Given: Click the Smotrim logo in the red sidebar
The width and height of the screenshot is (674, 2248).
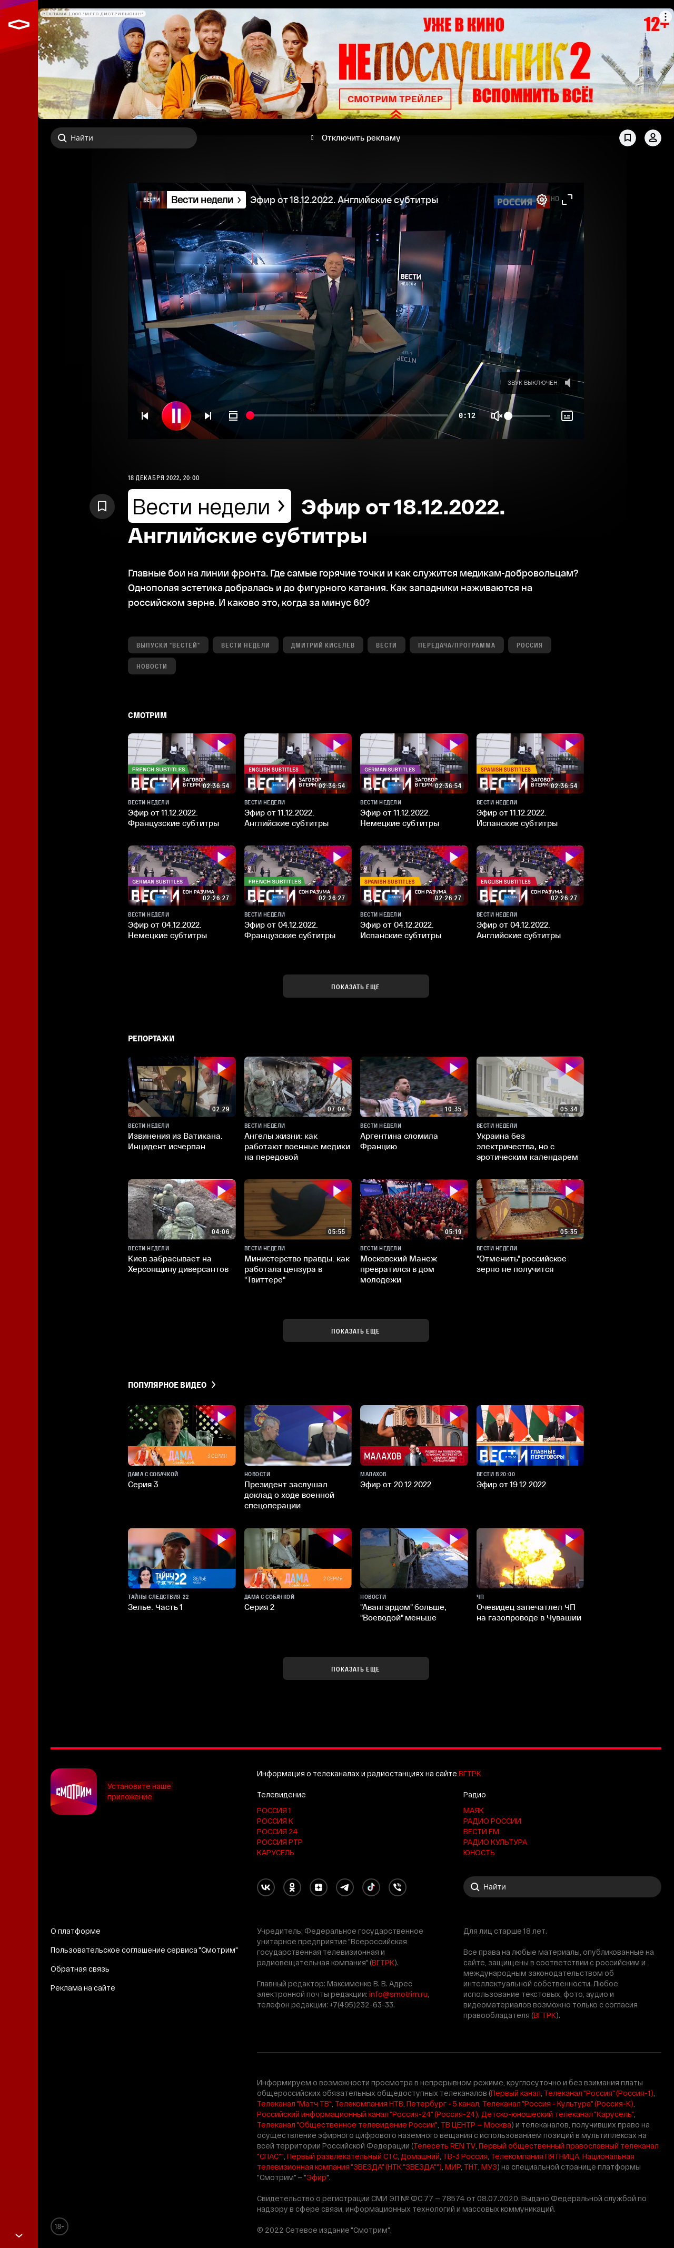Looking at the screenshot, I should tap(18, 24).
